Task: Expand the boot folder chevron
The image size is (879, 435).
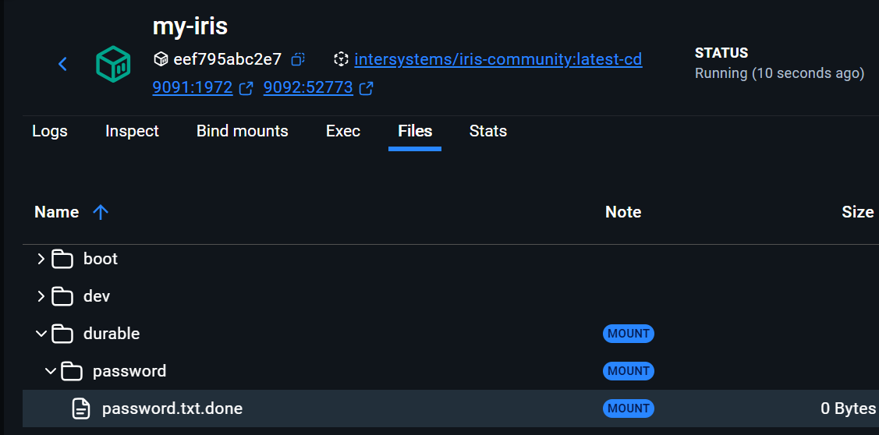Action: pyautogui.click(x=41, y=259)
